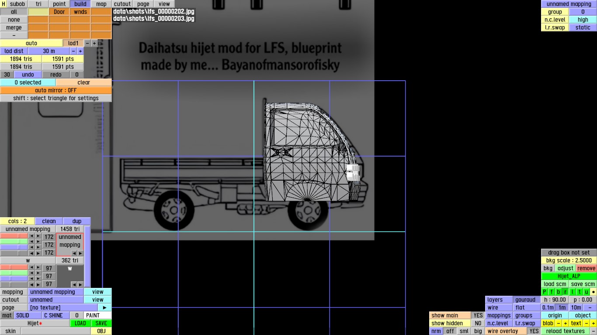
Task: Select the P perspective view button
Action: pyautogui.click(x=545, y=292)
